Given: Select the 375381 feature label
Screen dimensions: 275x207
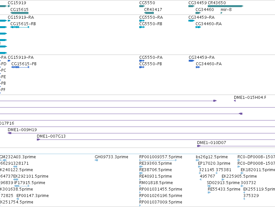Looking at the screenshot, I should pos(224,170).
